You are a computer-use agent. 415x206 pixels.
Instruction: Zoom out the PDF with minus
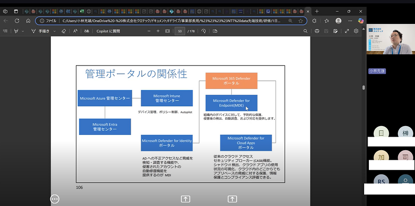149,31
